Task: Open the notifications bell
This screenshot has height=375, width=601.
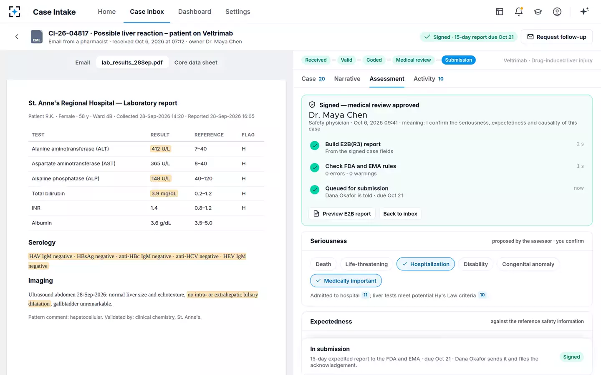Action: (519, 12)
